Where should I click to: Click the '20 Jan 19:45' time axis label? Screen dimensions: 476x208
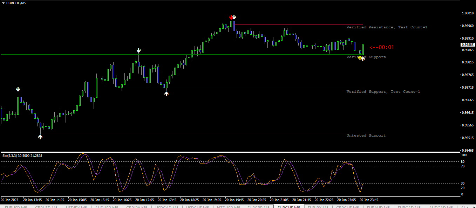[x=235, y=200]
